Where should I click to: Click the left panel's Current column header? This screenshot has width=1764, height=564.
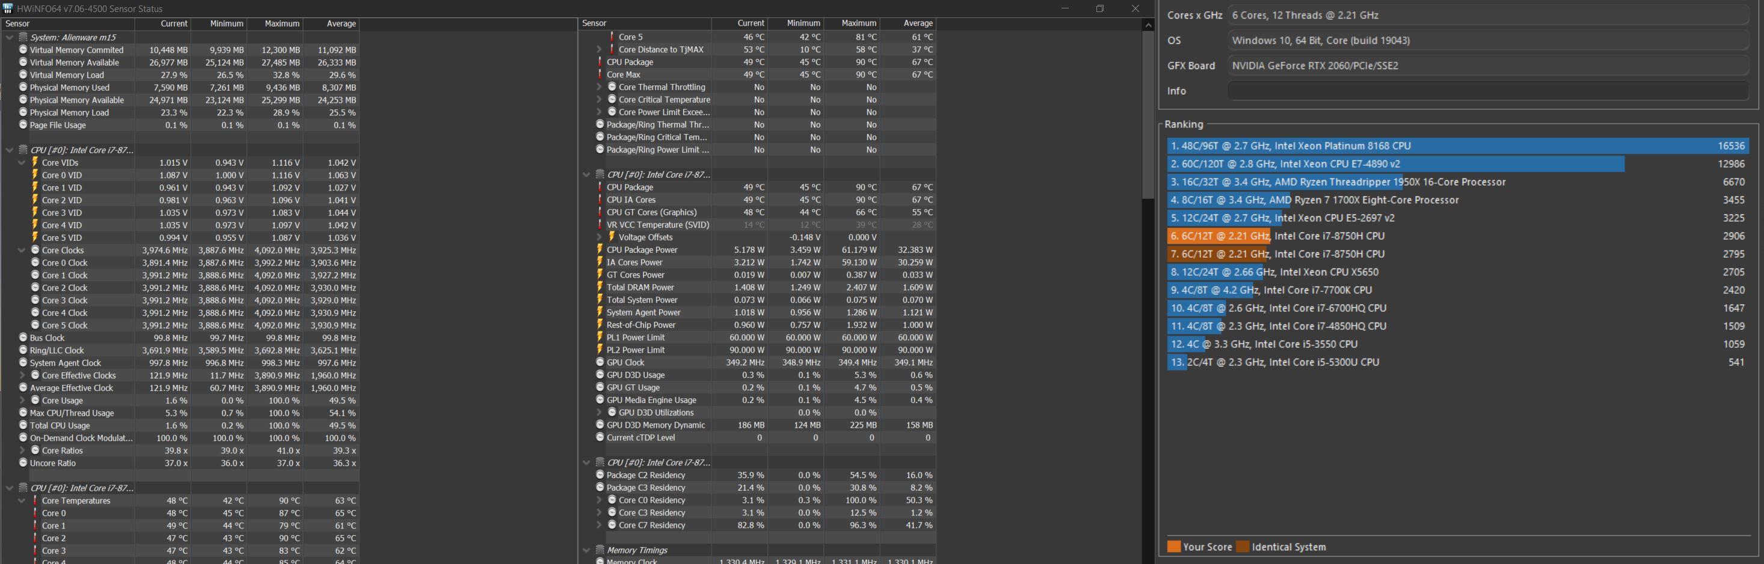click(x=162, y=23)
